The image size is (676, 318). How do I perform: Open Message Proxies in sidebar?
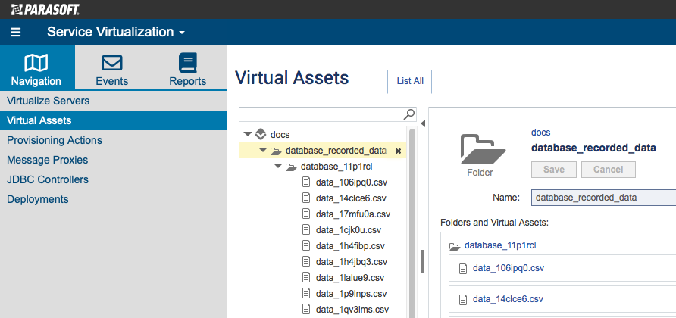click(48, 160)
